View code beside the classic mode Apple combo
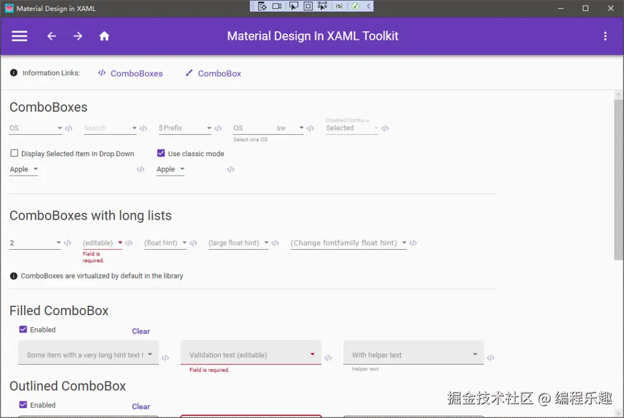This screenshot has width=624, height=418. click(x=231, y=169)
